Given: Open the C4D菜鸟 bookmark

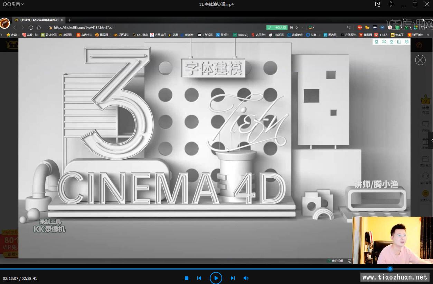Looking at the screenshot, I should (140, 35).
